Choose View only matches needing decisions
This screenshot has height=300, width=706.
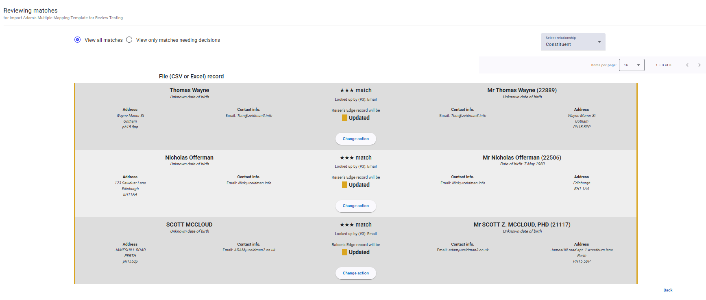(x=129, y=40)
